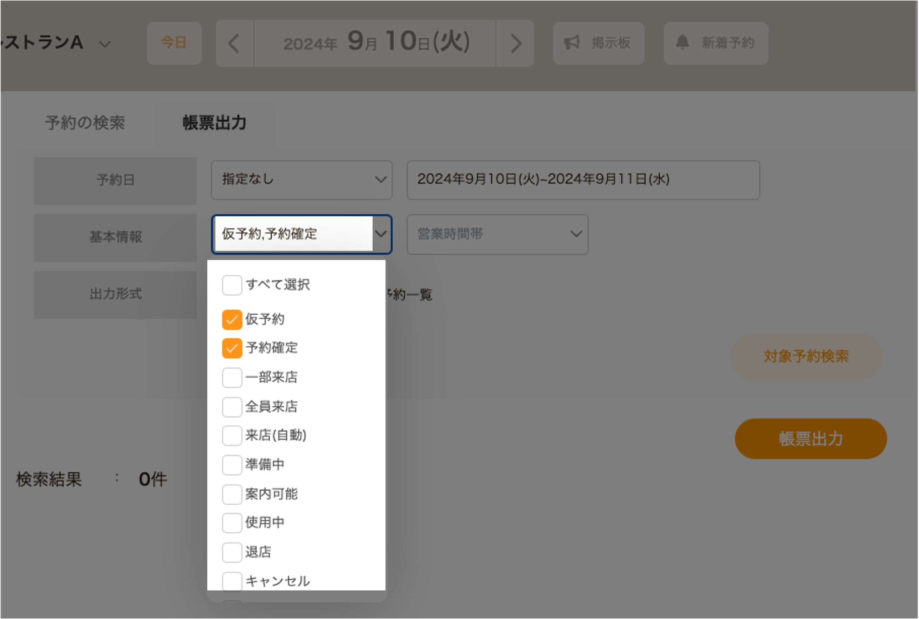Open the 営業時間帯 dropdown

(498, 235)
